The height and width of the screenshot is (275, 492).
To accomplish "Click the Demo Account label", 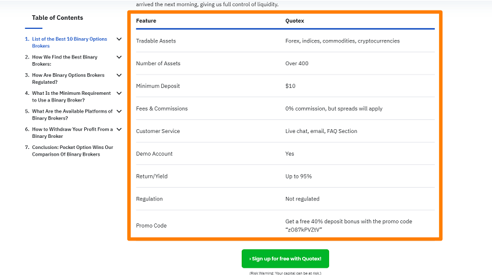I will point(154,154).
